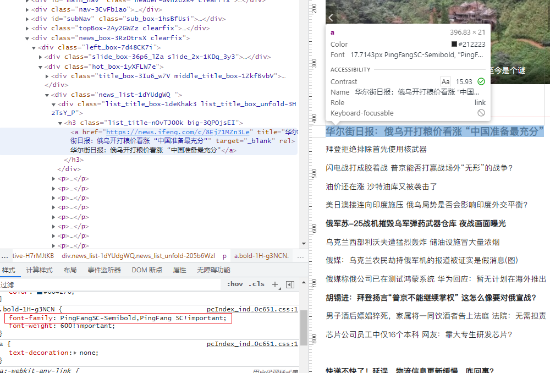Switch to the 属性 tab
Image resolution: width=550 pixels, height=373 pixels.
pyautogui.click(x=180, y=270)
